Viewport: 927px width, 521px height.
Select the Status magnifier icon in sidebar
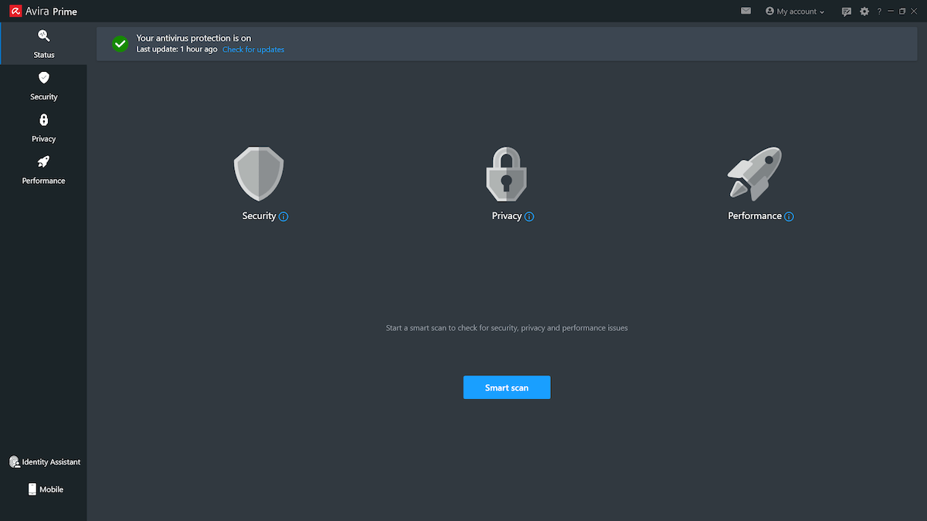point(43,35)
